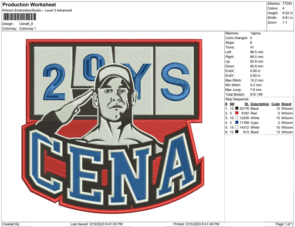Image resolution: width=295 pixels, height=227 pixels.
Task: Click the white swatch in stop 3
Action: point(237,118)
